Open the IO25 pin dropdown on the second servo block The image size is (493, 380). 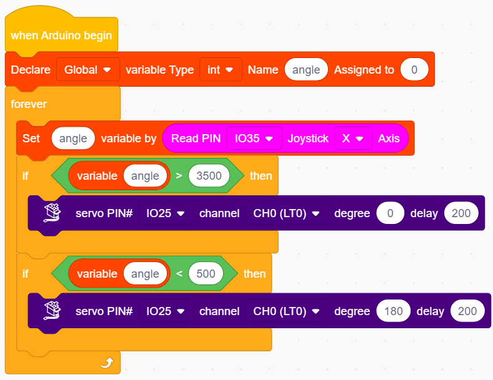pos(166,311)
